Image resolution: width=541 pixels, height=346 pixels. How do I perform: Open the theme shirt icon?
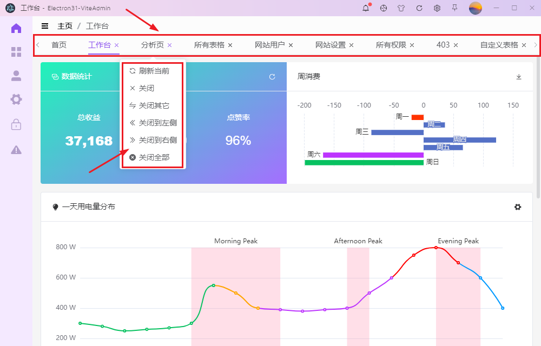point(401,8)
